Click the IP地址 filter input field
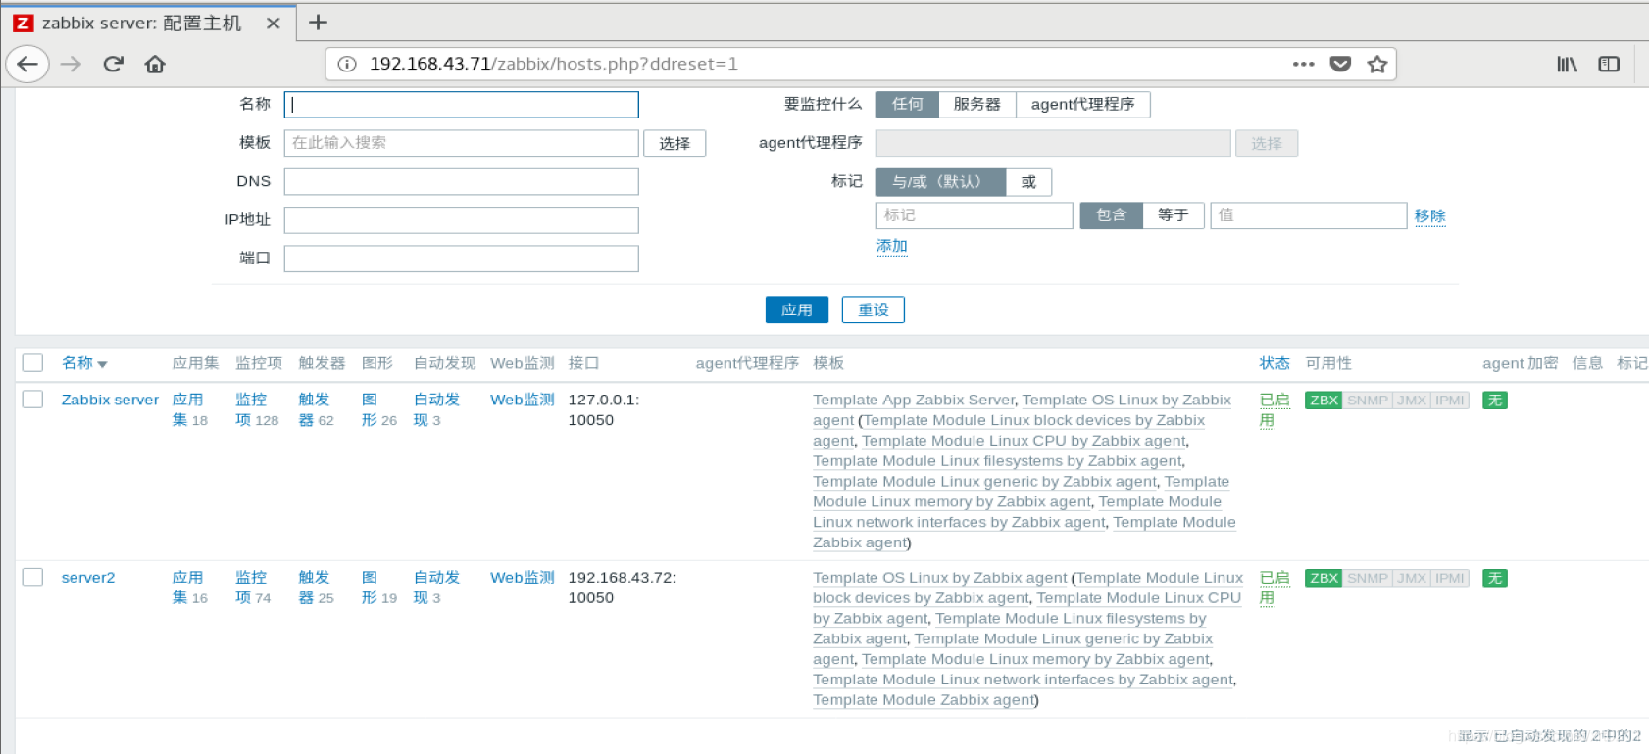The width and height of the screenshot is (1649, 754). (461, 220)
